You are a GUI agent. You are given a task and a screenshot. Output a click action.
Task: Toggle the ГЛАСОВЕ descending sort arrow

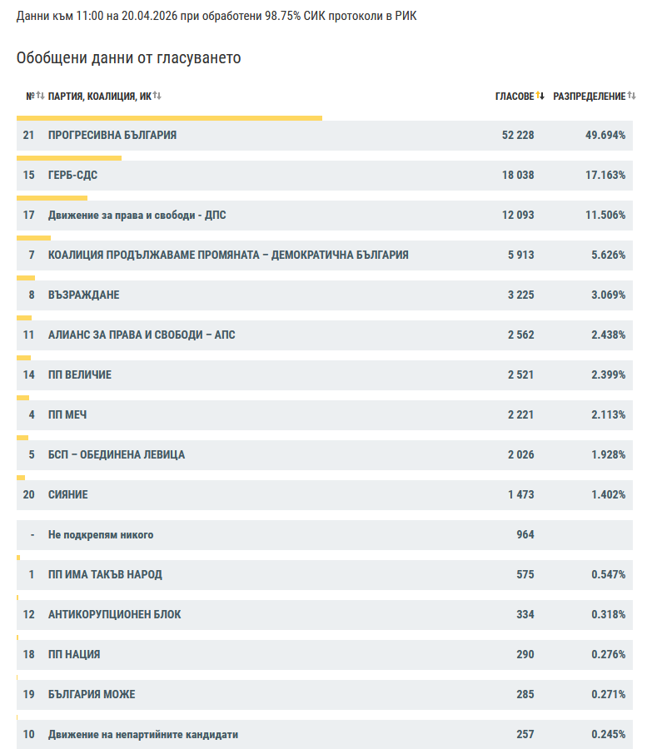(x=540, y=97)
